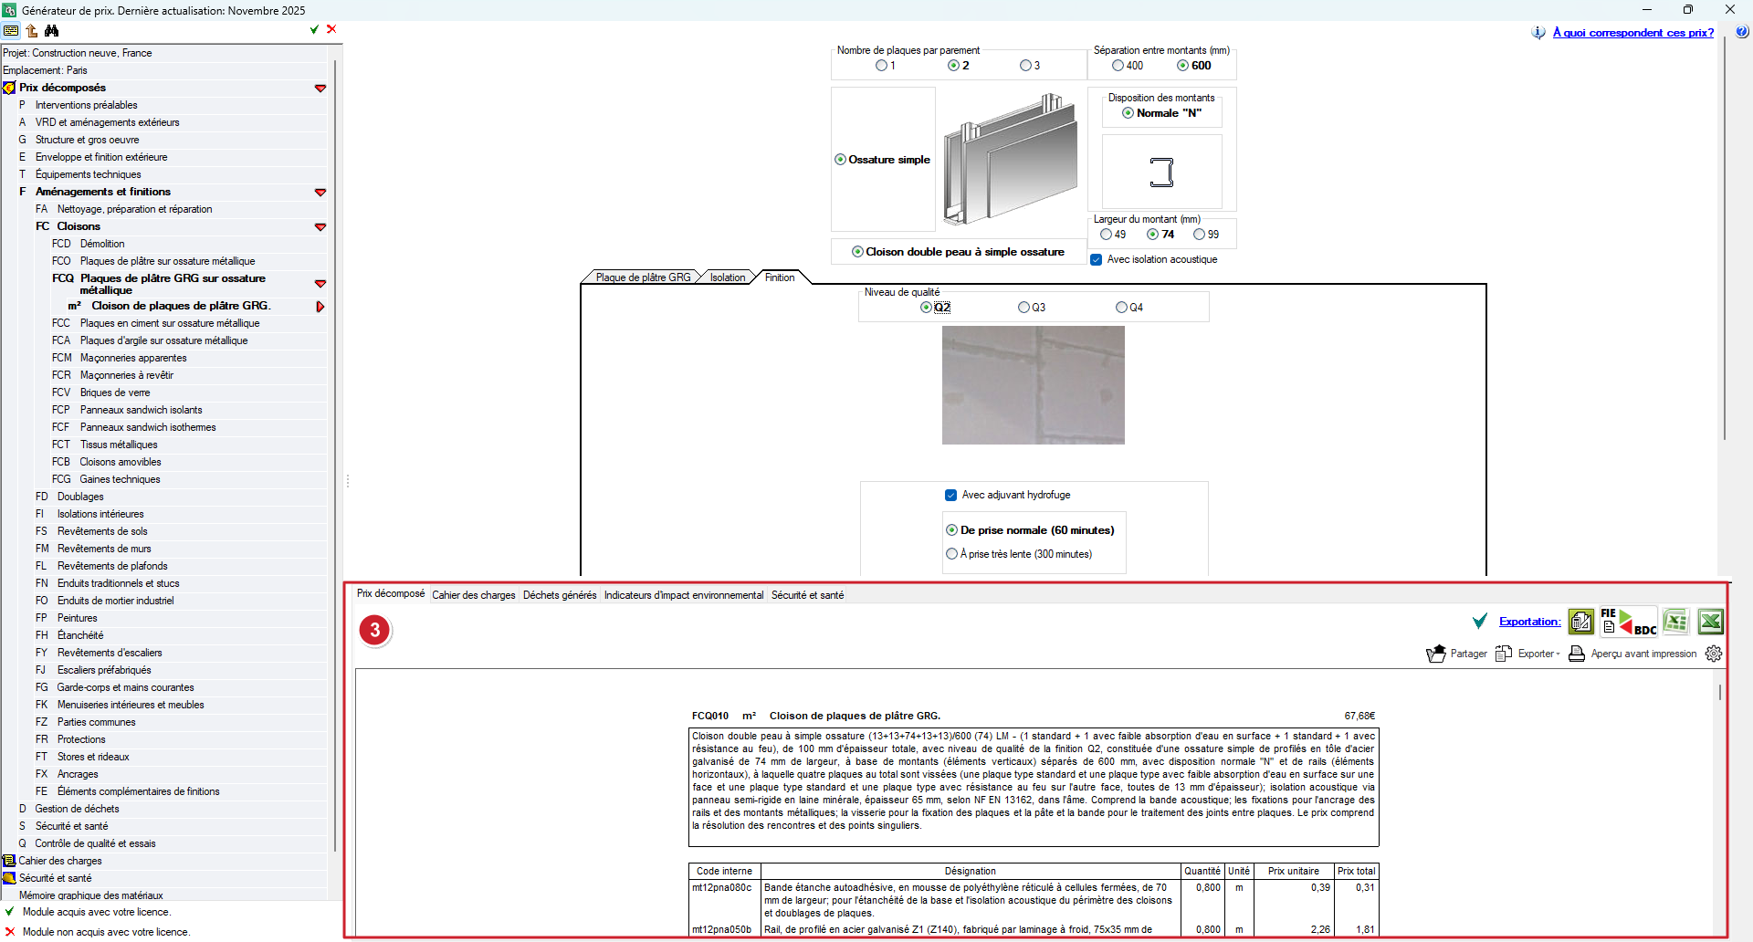Open search with the binoculars icon

[52, 30]
